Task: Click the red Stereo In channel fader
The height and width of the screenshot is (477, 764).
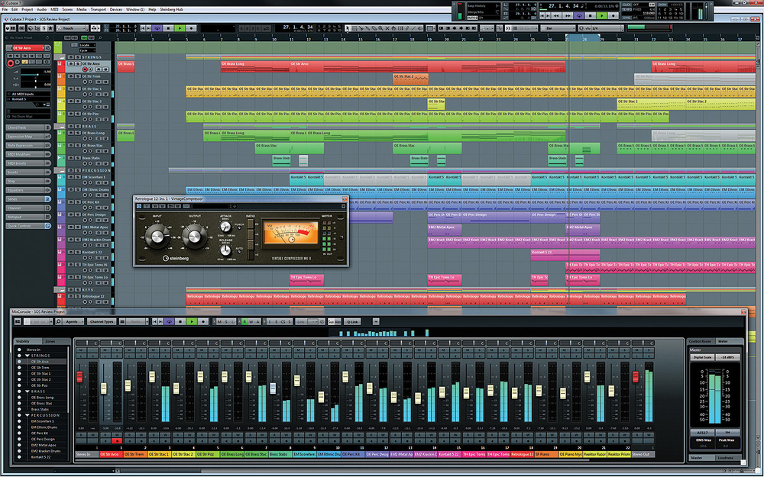Action: (79, 376)
